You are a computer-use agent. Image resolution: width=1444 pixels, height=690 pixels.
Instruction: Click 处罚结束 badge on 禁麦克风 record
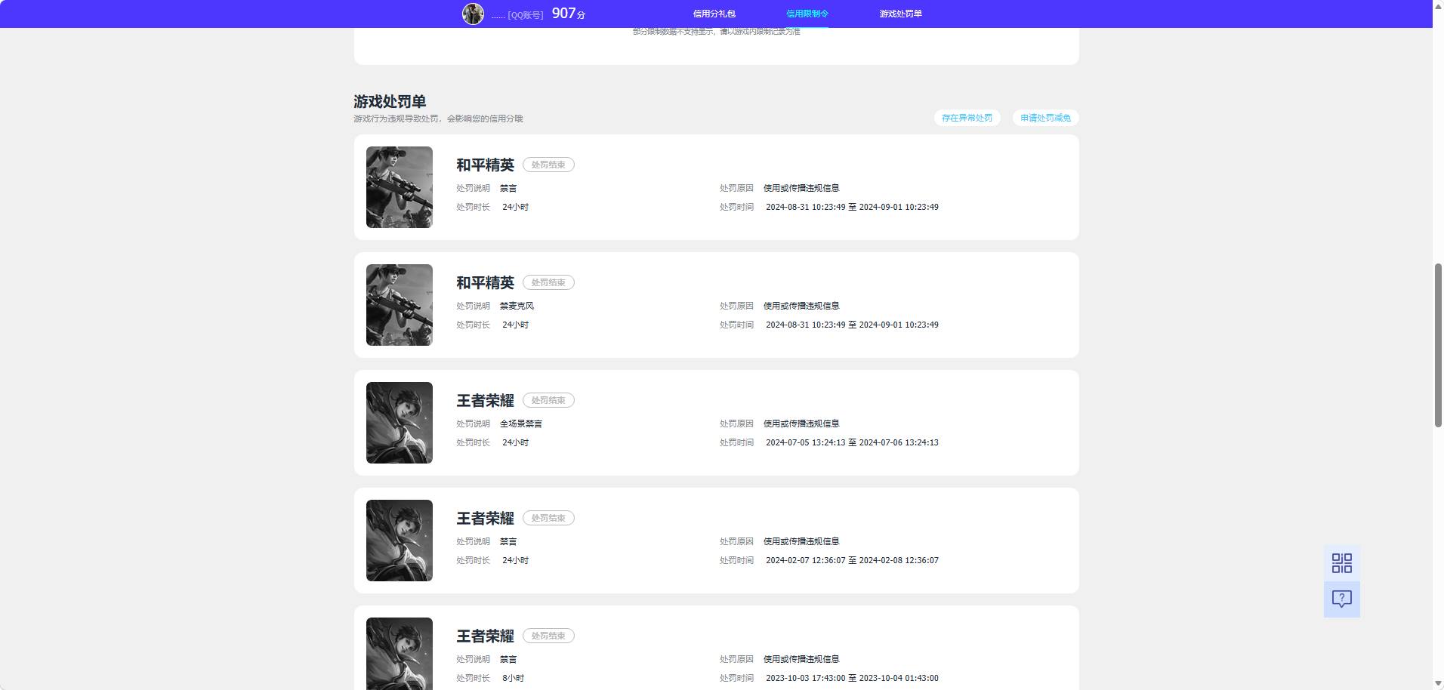pyautogui.click(x=548, y=282)
